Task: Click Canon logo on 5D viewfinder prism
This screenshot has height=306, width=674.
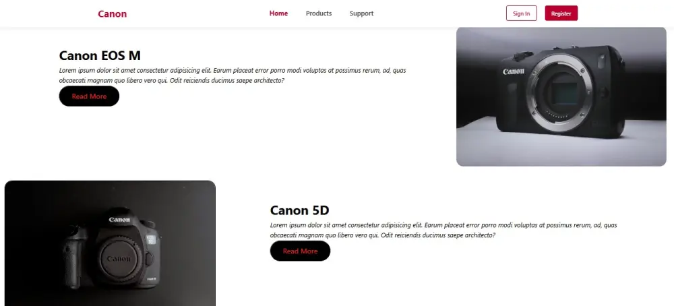Action: click(119, 220)
